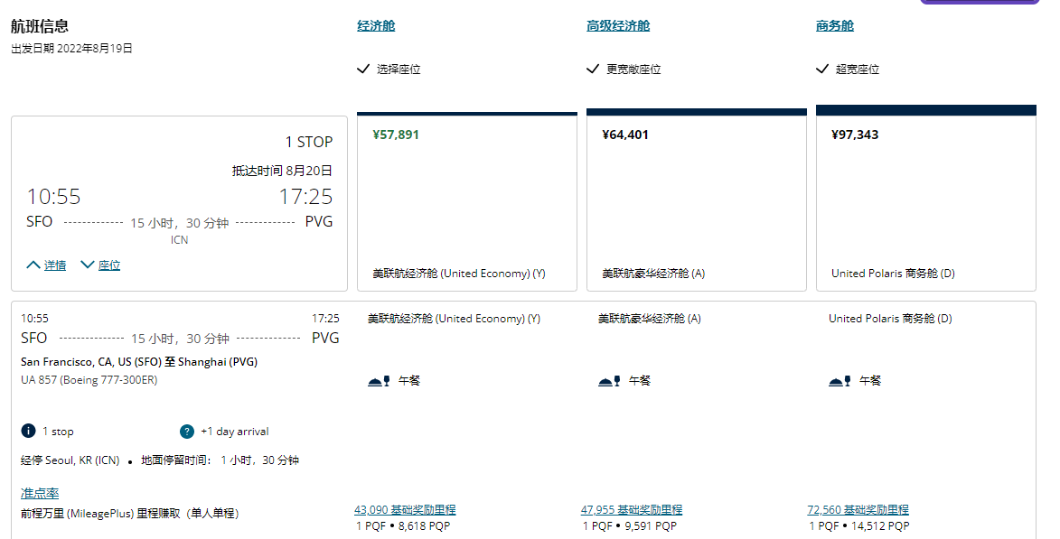Click the ICN stopover code in the flight card

[179, 240]
